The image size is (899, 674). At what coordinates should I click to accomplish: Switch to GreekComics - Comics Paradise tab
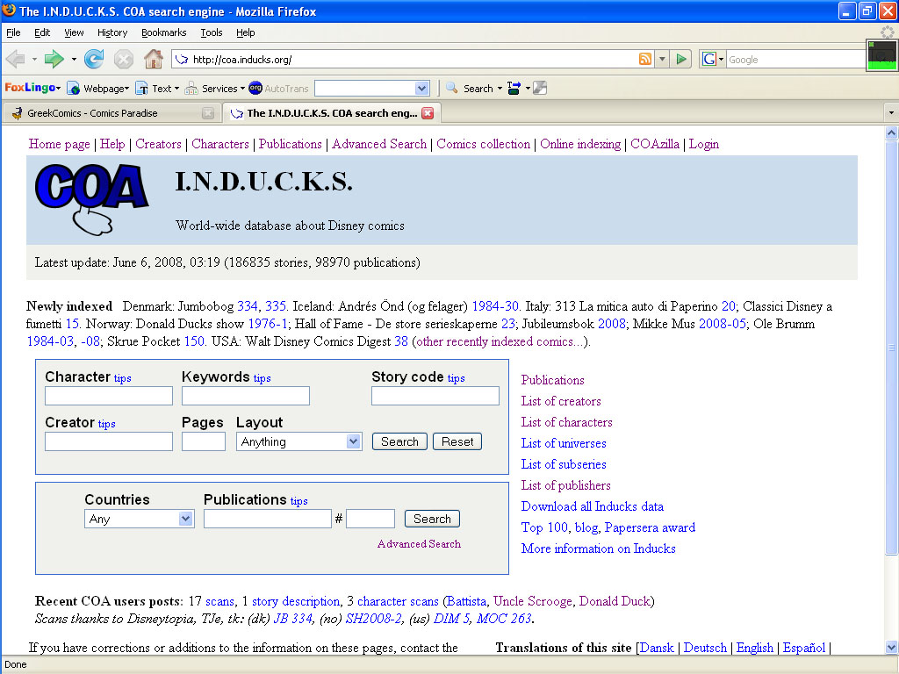[x=111, y=113]
